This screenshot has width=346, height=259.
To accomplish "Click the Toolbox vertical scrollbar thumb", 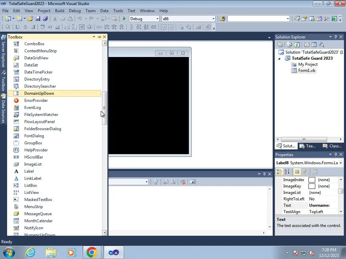I will click(x=104, y=108).
